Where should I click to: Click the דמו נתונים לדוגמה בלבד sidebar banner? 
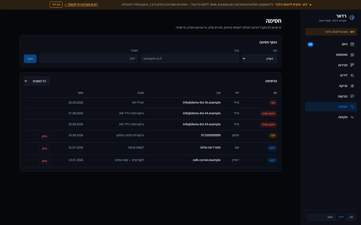pos(331,32)
